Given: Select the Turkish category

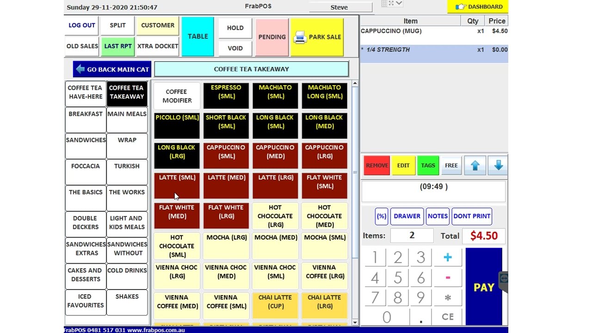Looking at the screenshot, I should [x=127, y=172].
